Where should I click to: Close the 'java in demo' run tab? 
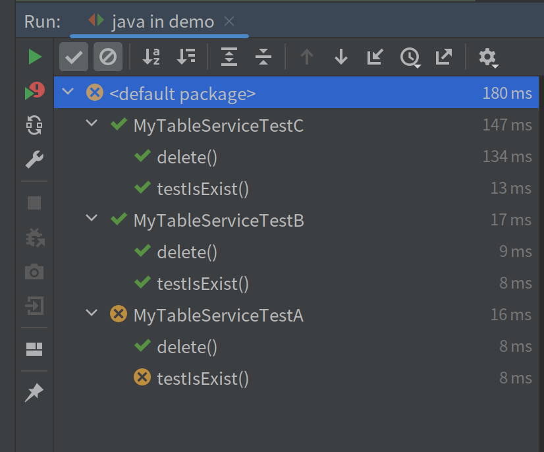229,22
